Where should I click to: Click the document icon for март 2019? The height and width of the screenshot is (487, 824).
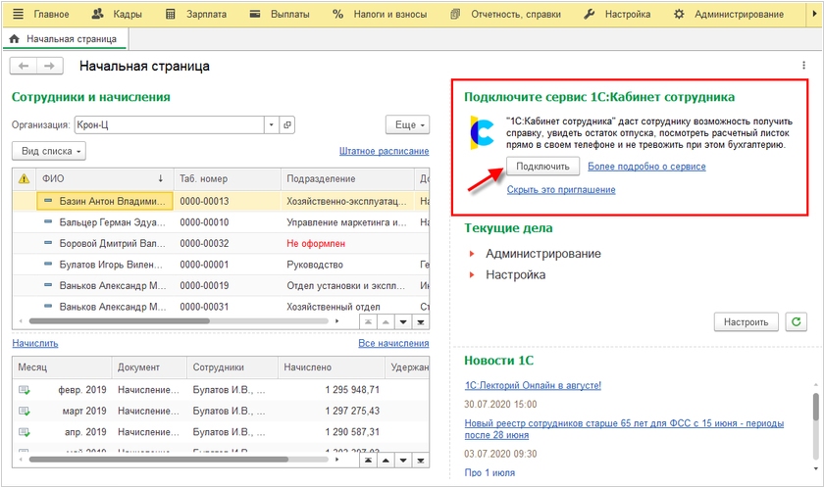click(25, 411)
